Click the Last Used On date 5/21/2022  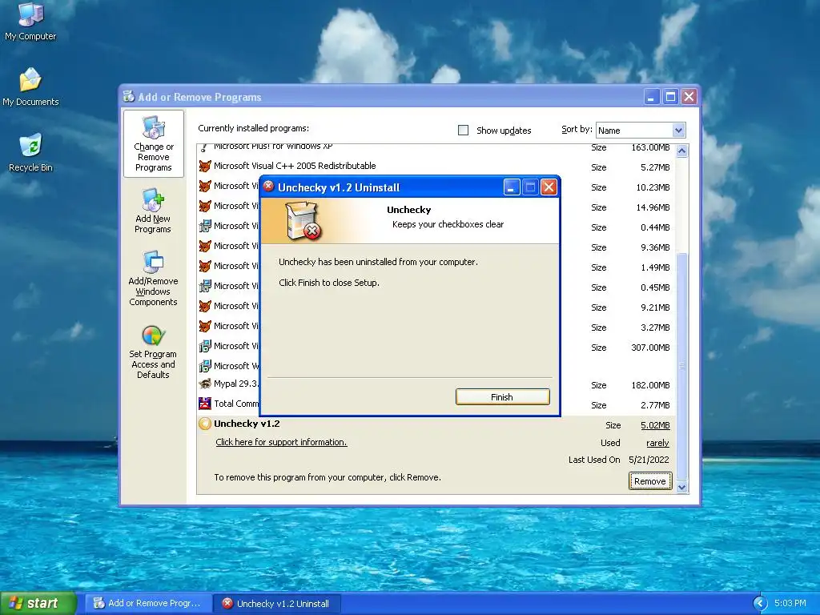click(649, 460)
